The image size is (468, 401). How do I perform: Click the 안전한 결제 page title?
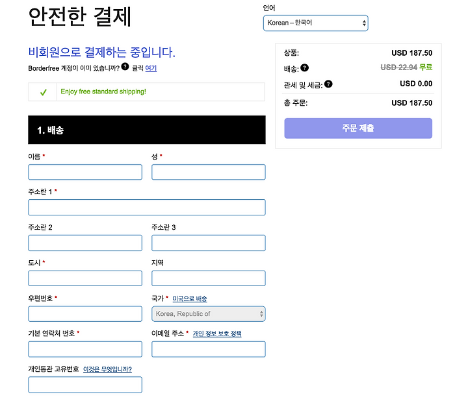pos(80,17)
